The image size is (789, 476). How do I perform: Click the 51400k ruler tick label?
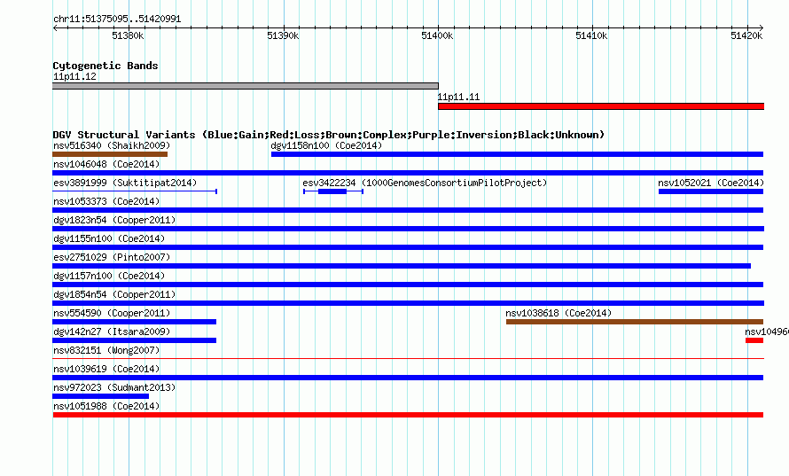(437, 35)
